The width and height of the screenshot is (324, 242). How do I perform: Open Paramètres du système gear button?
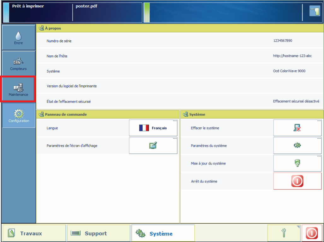[297, 146]
